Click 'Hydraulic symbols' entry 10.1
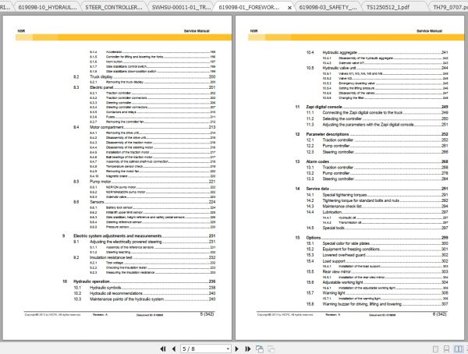Image resolution: width=468 pixels, height=354 pixels. click(x=105, y=288)
